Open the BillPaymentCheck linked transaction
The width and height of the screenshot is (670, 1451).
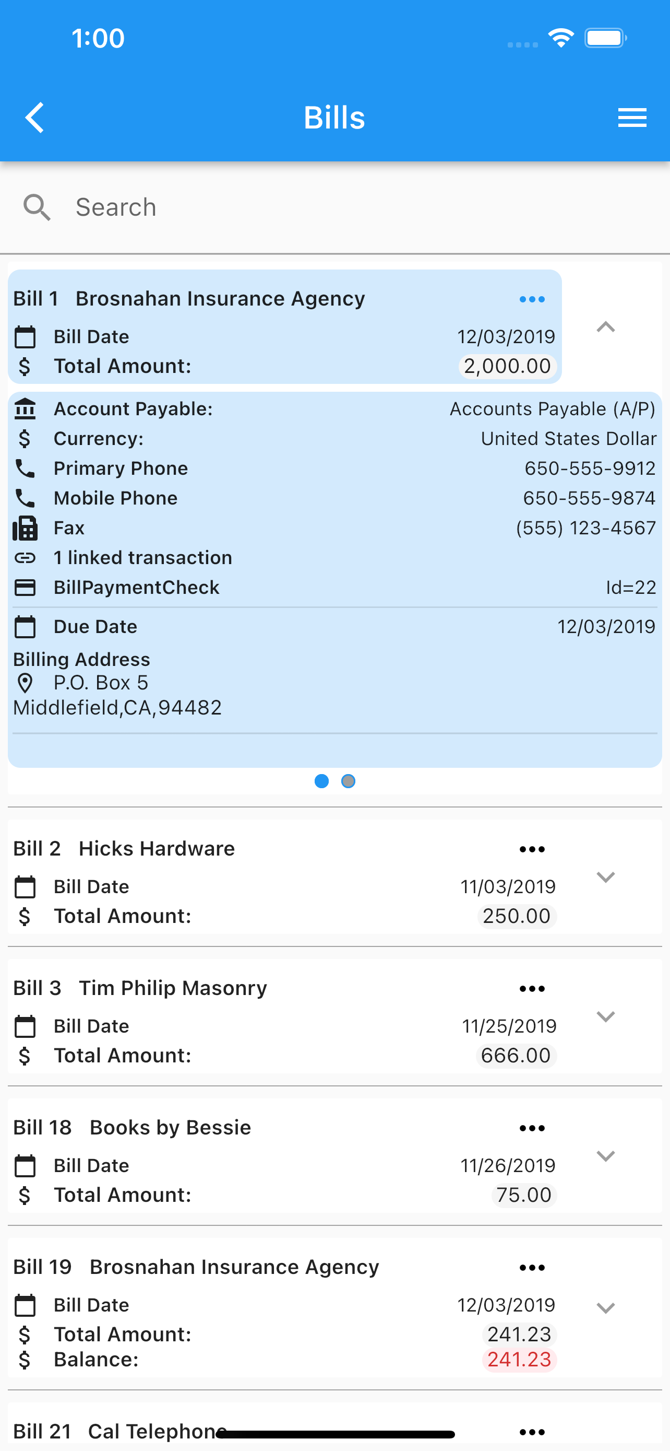334,588
